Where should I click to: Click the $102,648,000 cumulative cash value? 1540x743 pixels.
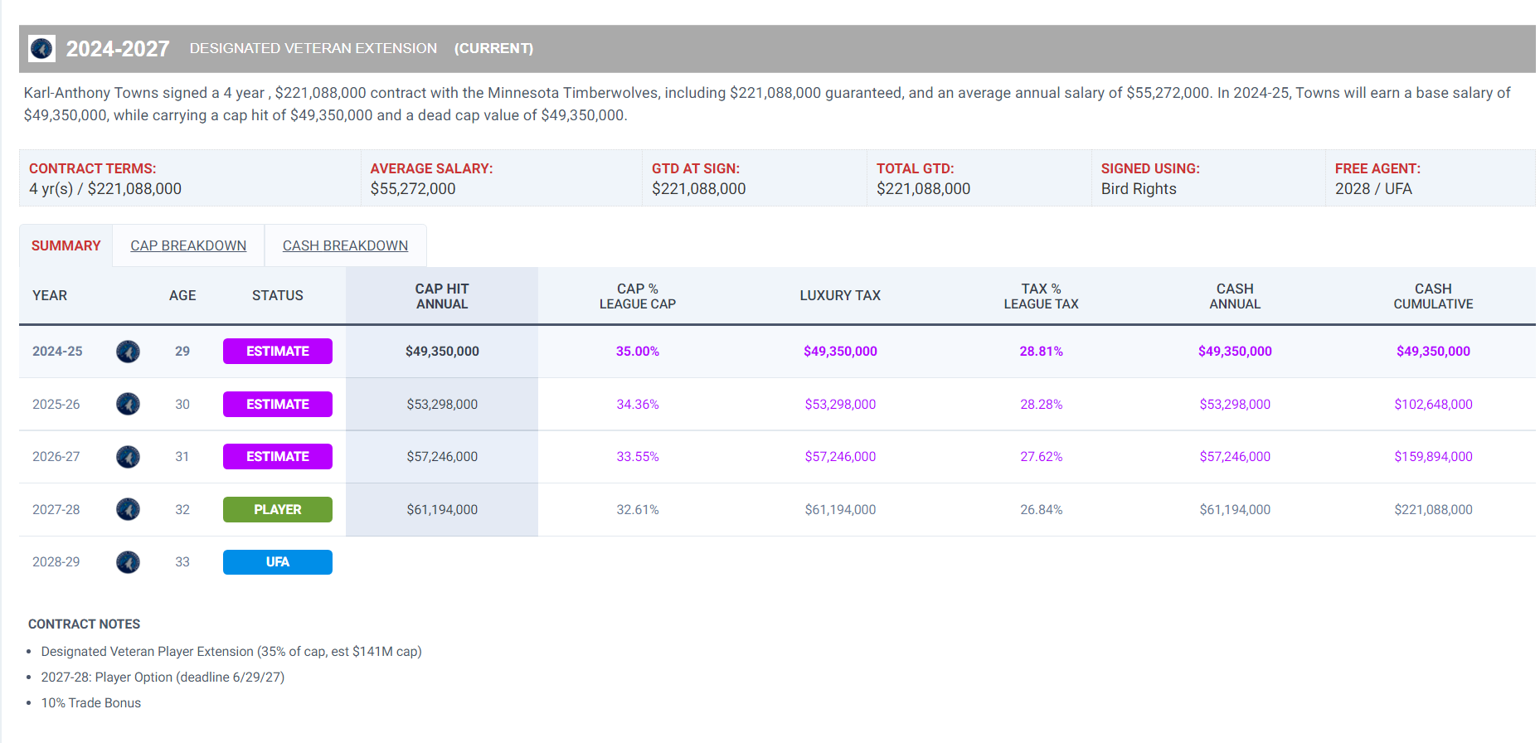[1433, 404]
